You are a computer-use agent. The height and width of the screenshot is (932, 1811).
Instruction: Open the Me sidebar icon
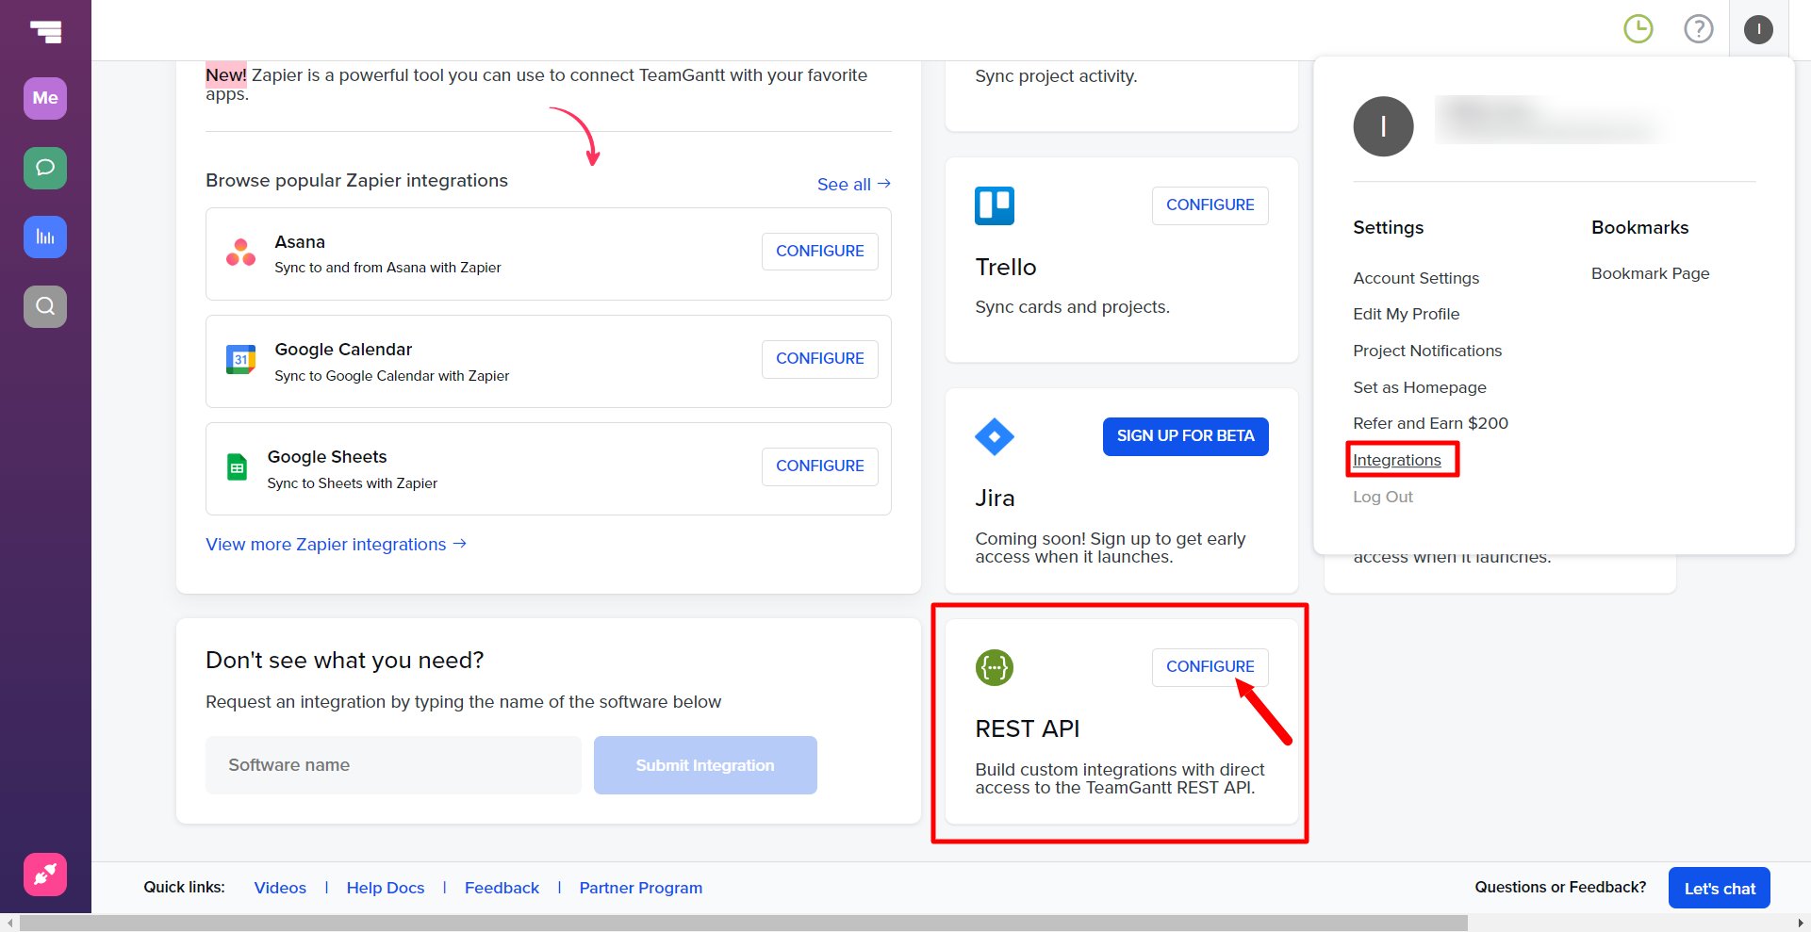click(x=45, y=98)
